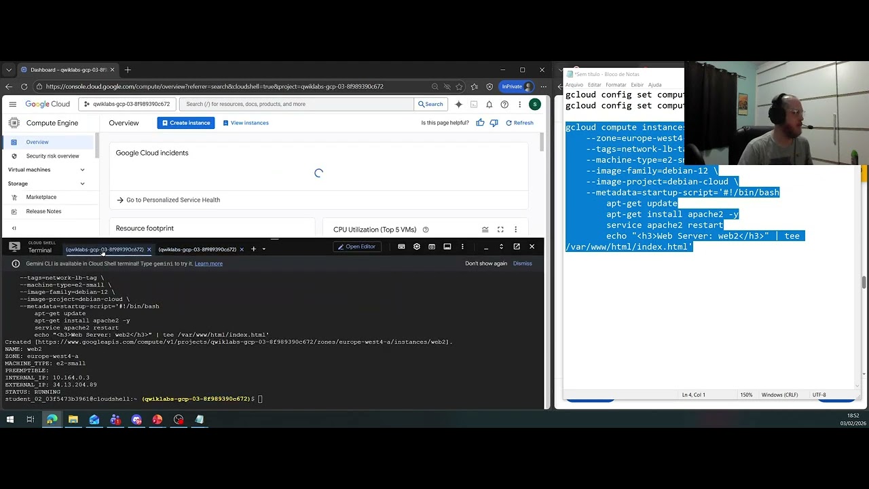Open Editar menu in Notepad
This screenshot has height=489, width=869.
[595, 85]
